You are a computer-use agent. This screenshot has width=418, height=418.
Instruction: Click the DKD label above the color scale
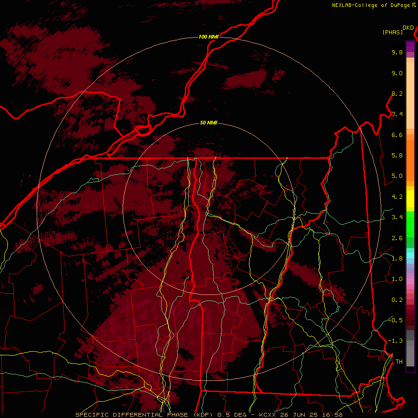coord(408,28)
